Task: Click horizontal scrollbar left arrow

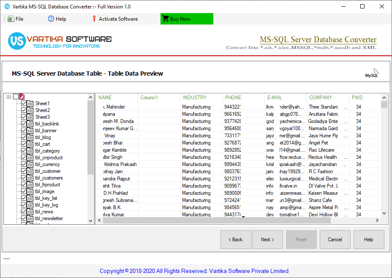Action: pos(99,220)
